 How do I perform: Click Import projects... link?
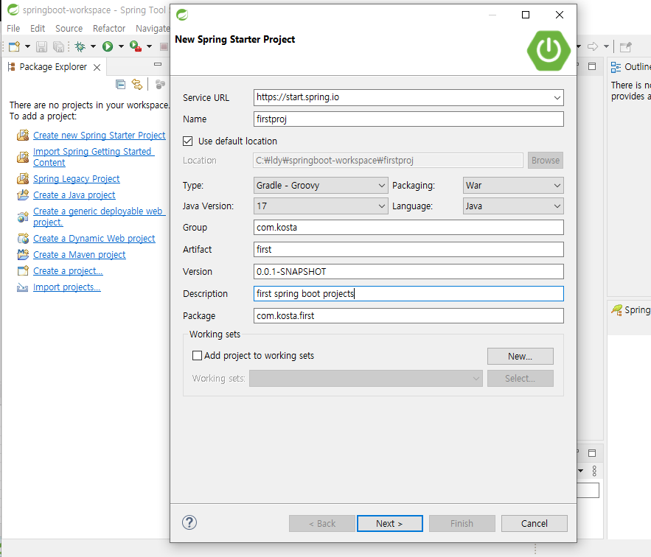tap(67, 287)
